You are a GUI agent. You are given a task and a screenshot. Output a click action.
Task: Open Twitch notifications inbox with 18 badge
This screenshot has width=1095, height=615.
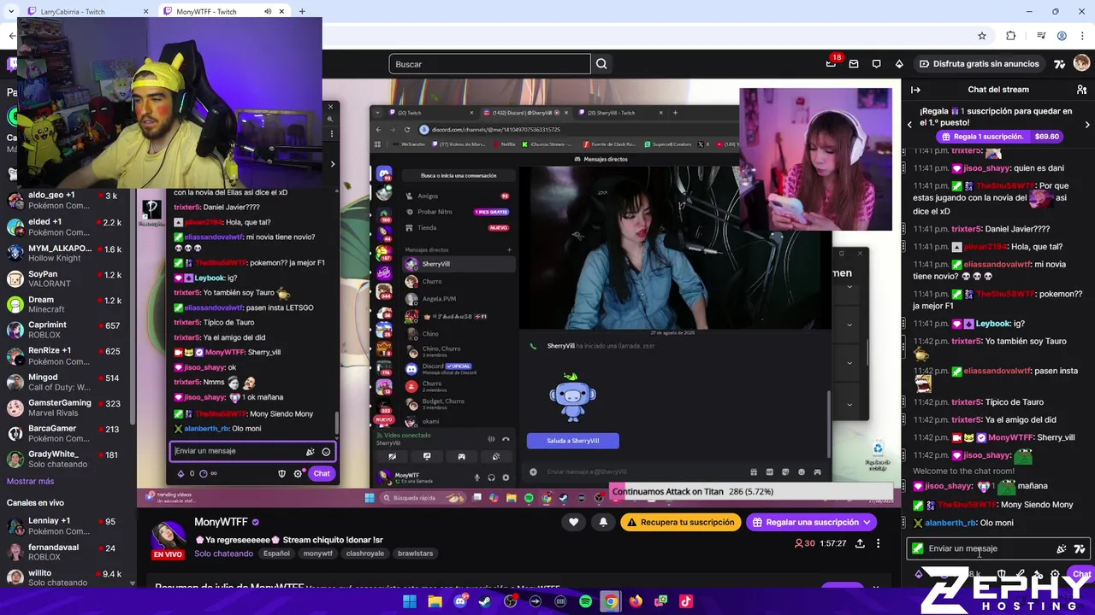[x=831, y=63]
